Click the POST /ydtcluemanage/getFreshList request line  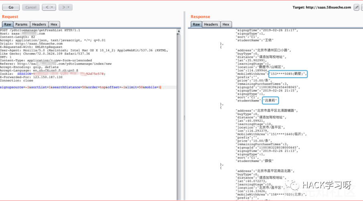(40, 30)
